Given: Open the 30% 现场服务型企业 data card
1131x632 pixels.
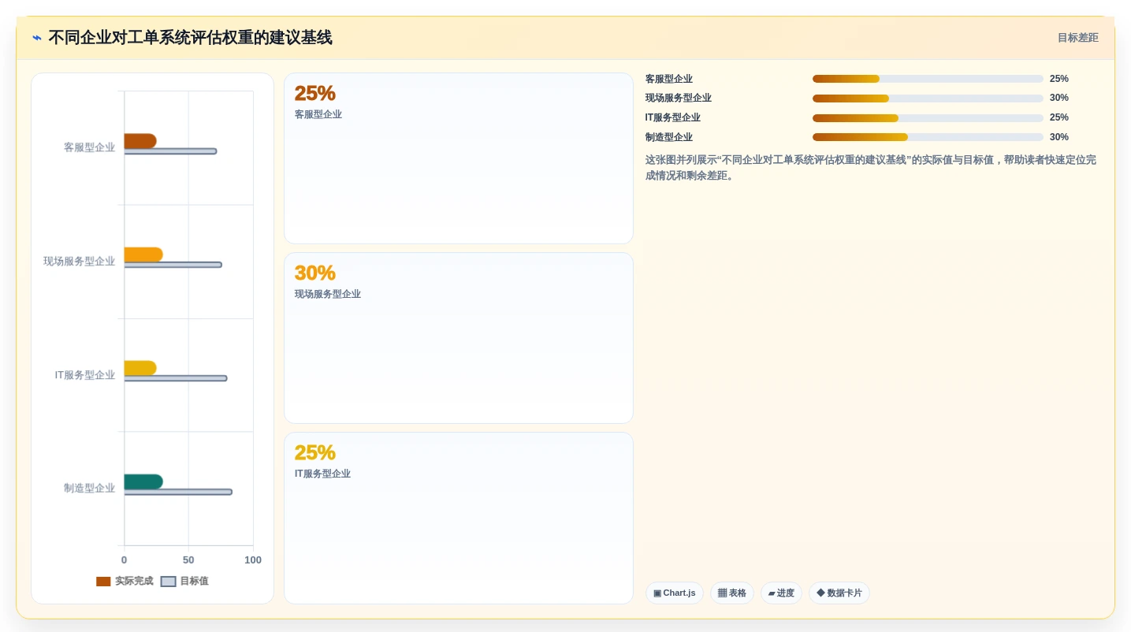Looking at the screenshot, I should pos(459,338).
